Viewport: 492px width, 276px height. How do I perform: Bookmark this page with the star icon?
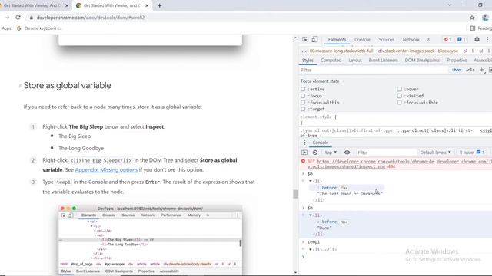472,18
